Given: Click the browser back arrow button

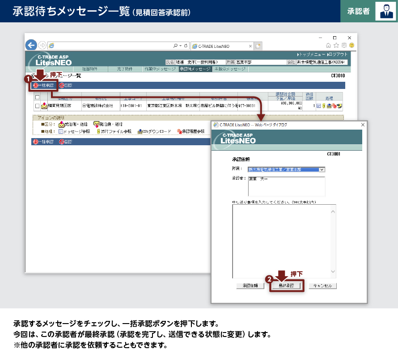Looking at the screenshot, I should pyautogui.click(x=31, y=45).
